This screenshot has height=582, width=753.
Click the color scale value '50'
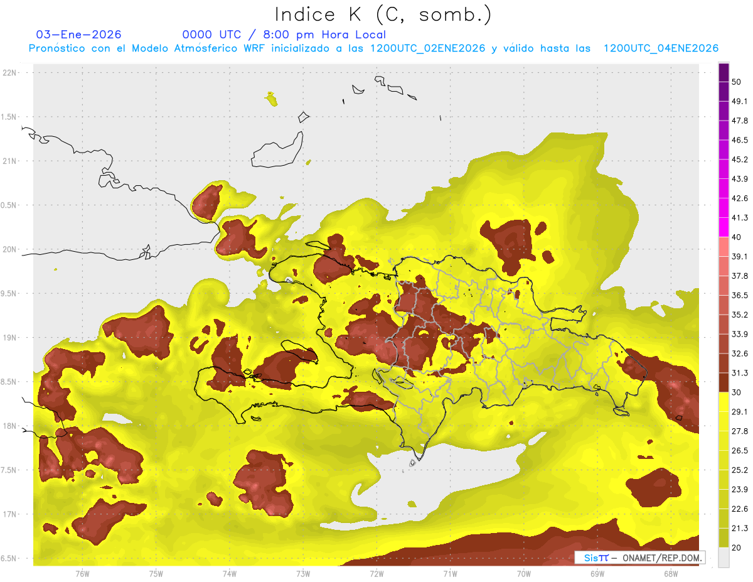pos(737,82)
